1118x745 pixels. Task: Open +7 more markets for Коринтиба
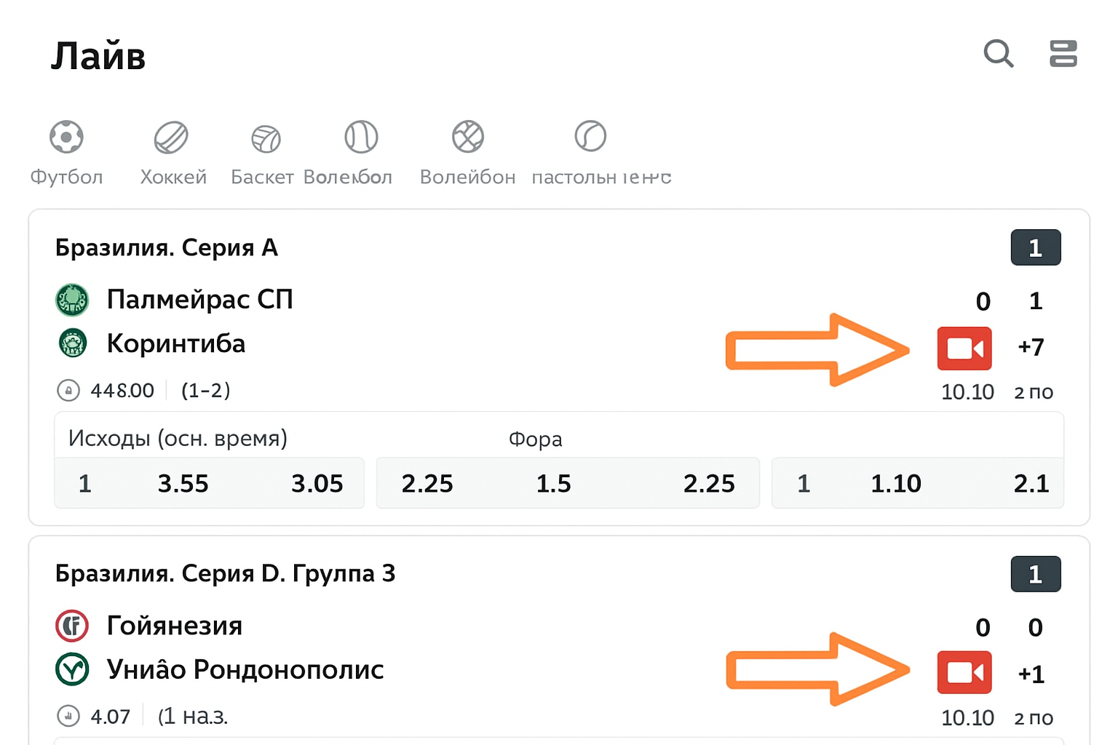coord(1031,347)
